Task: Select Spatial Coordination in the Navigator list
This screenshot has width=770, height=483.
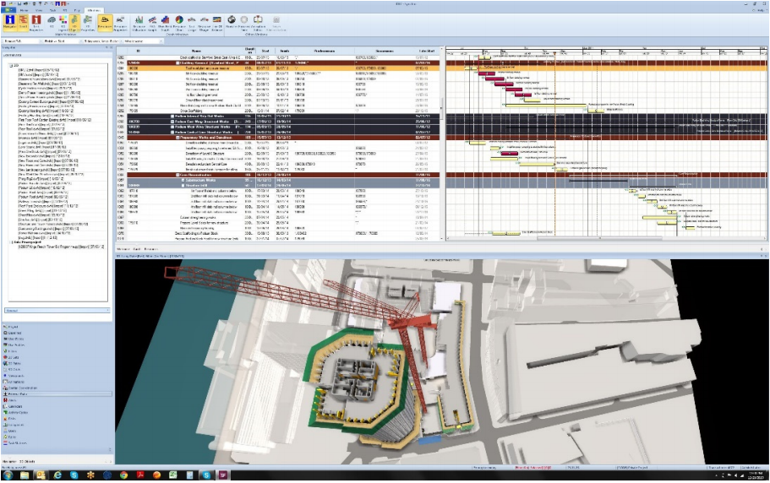Action: (x=23, y=388)
